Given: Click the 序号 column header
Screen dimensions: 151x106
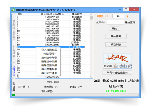Looking at the screenshot, I should tap(26, 14).
